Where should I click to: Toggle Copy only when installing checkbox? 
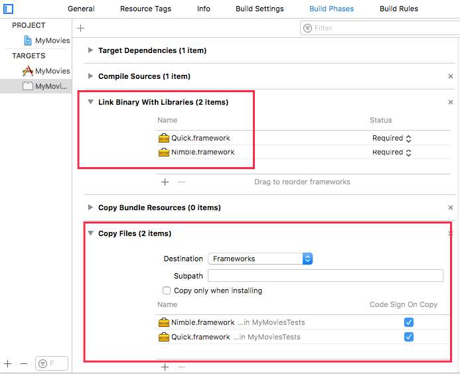point(167,290)
